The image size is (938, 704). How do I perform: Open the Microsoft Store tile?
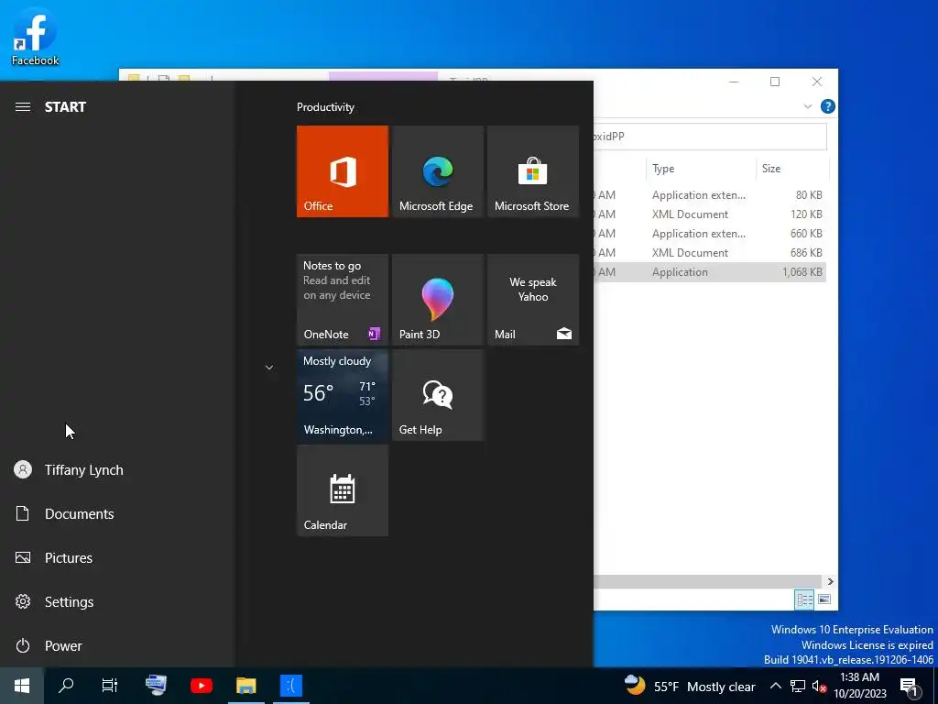(533, 171)
